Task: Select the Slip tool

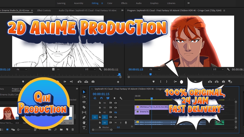Action: point(84,112)
